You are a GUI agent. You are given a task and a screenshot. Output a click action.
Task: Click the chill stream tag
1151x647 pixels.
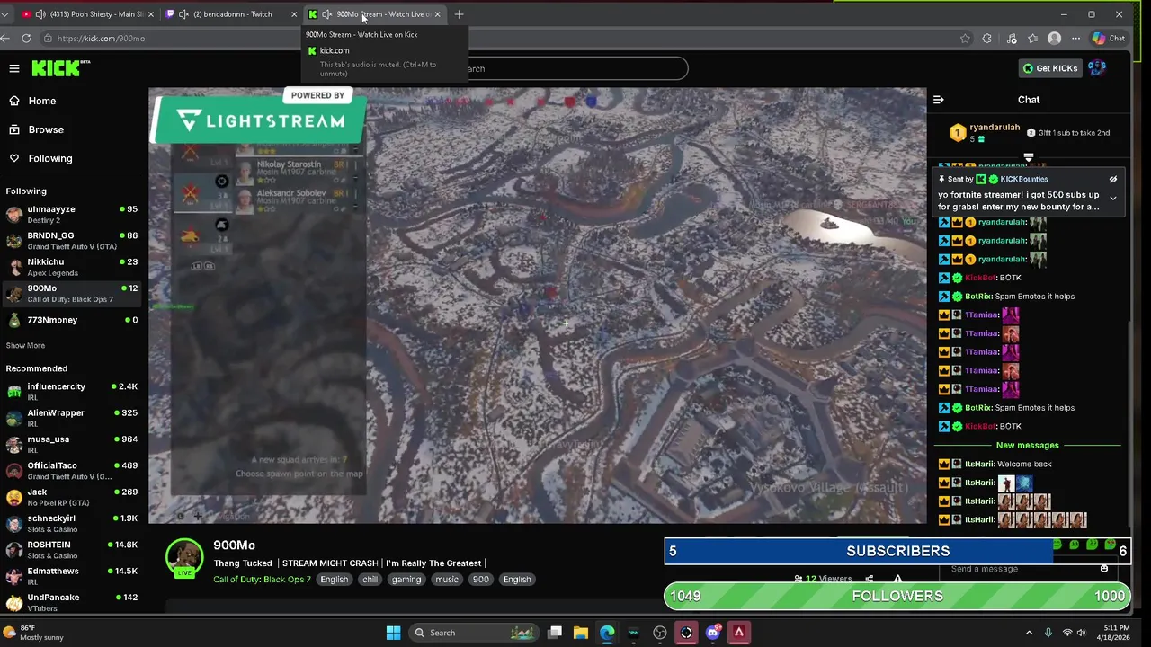coord(370,580)
